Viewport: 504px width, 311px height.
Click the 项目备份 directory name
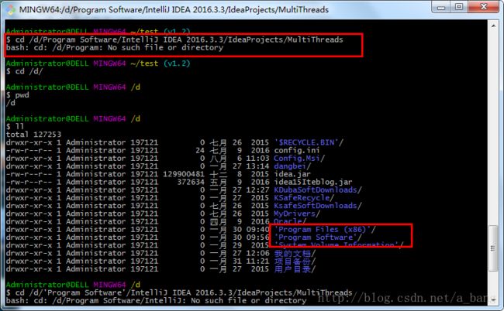pyautogui.click(x=295, y=261)
